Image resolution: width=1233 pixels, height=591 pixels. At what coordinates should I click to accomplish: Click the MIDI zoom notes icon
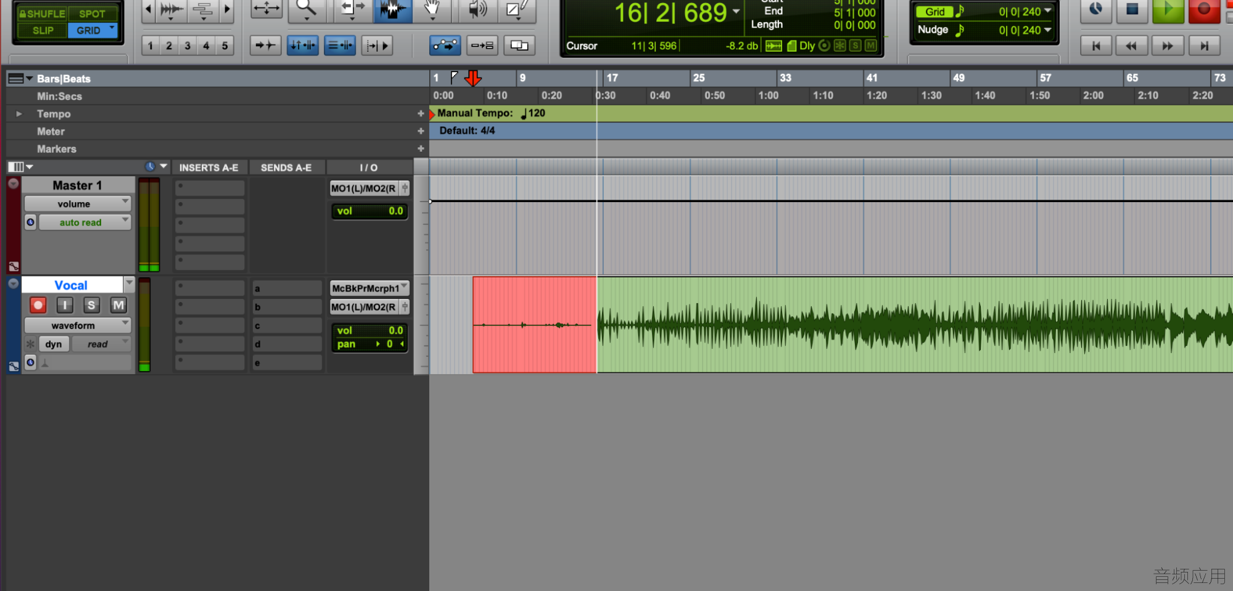click(x=202, y=9)
